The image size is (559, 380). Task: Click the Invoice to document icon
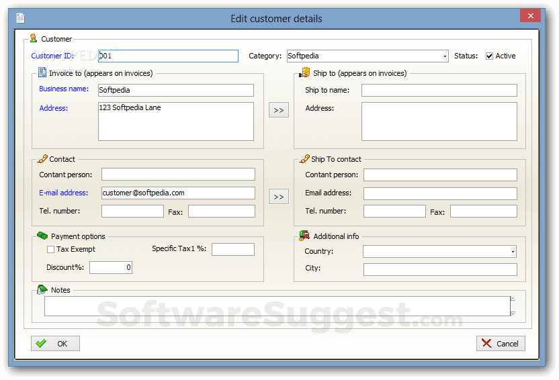42,73
